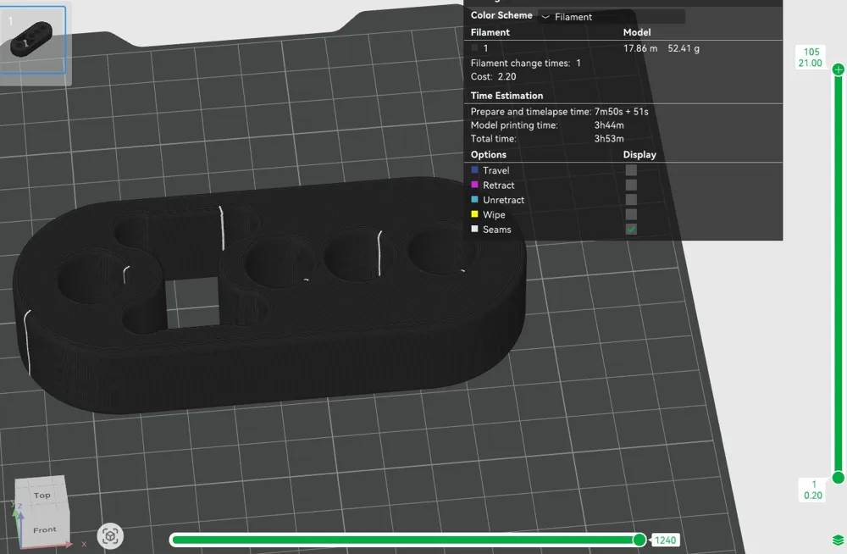Screen dimensions: 847x554
Task: Click the blue Travel legend square
Action: click(475, 169)
